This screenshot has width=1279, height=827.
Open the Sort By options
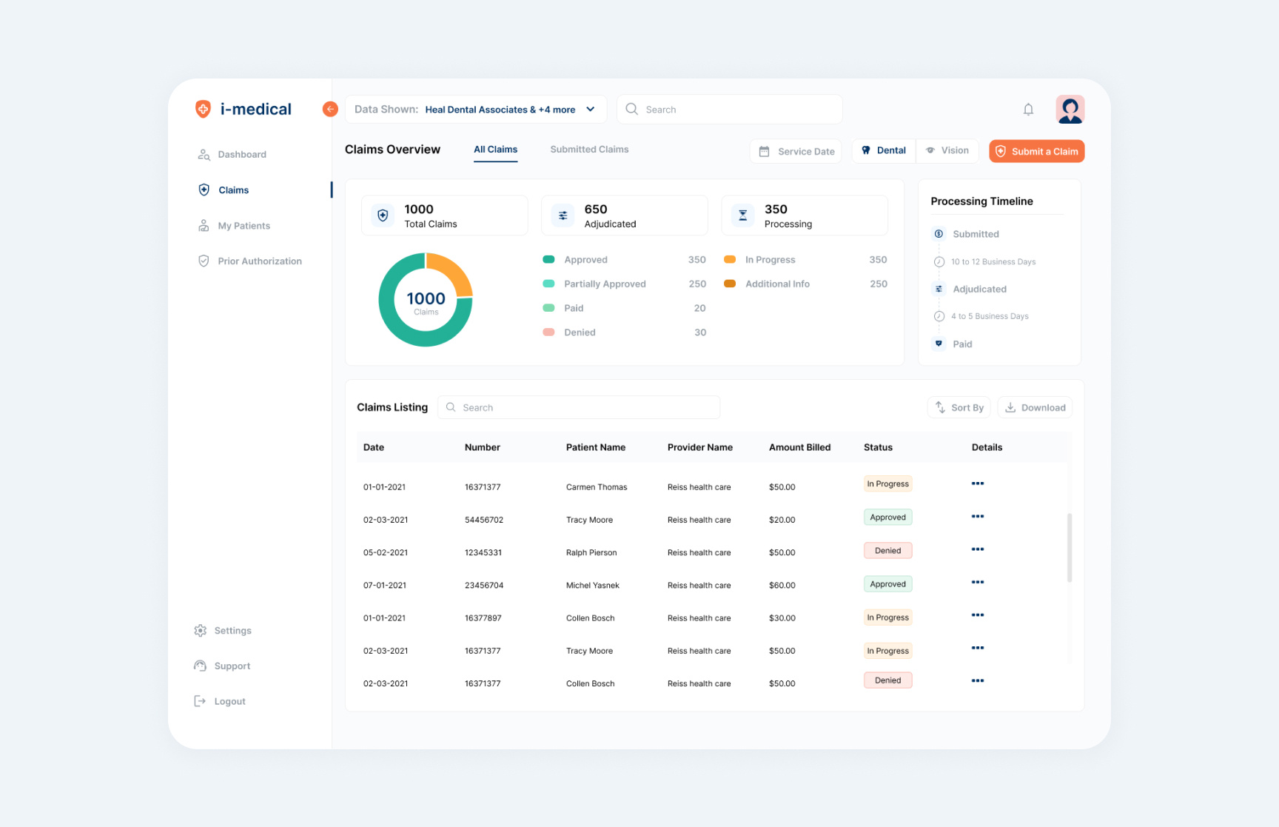(959, 408)
